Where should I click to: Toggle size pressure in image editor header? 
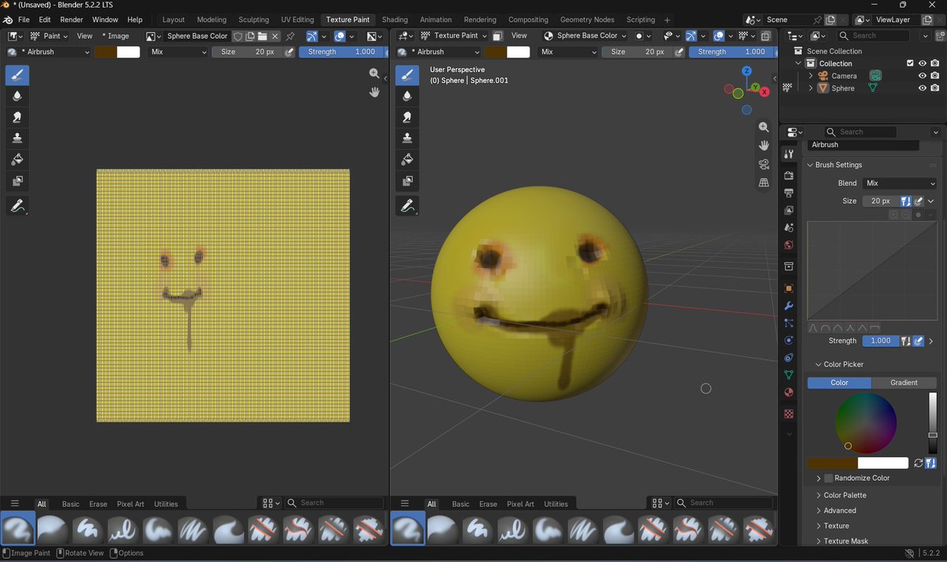click(x=290, y=51)
